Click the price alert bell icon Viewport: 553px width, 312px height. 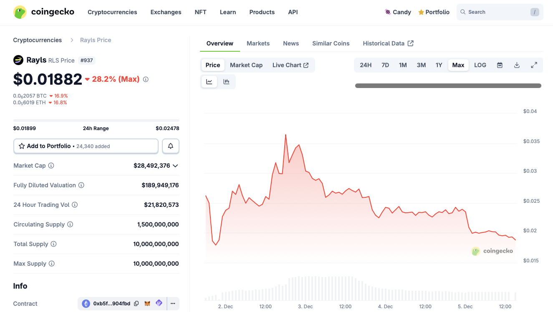[x=171, y=146]
